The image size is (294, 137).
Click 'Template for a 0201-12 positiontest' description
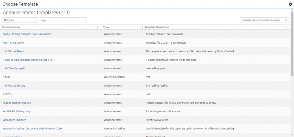point(166,43)
